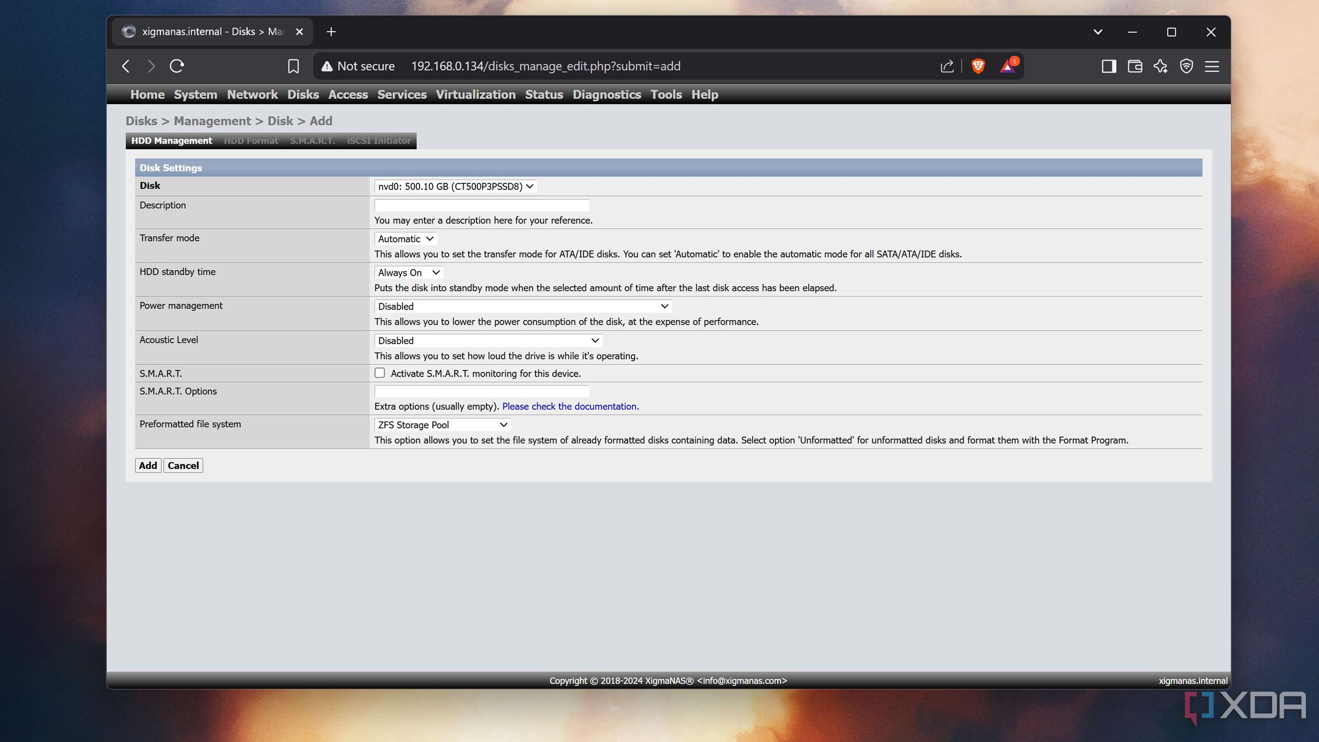Open Brave Shields lion icon
This screenshot has width=1319, height=742.
978,66
